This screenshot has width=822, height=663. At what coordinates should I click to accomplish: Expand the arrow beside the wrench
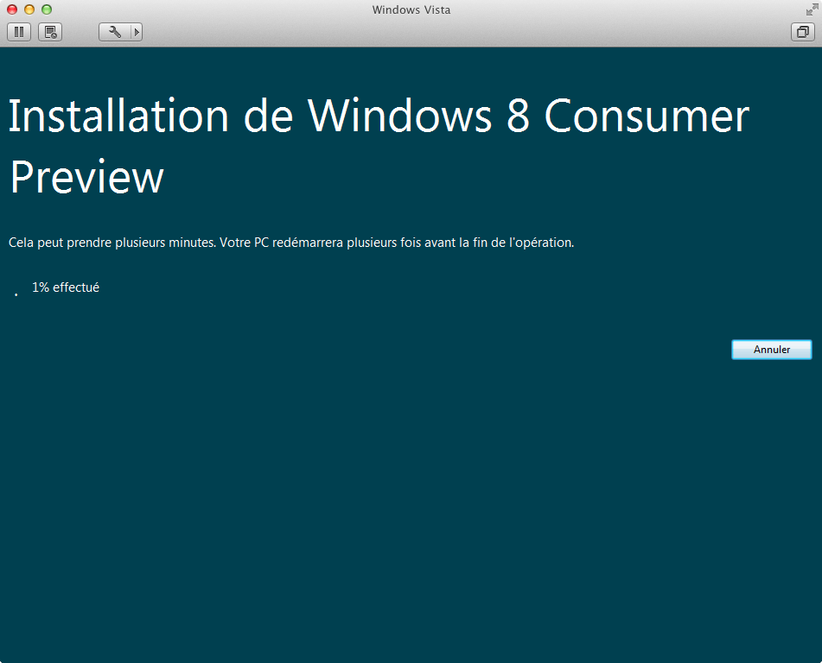137,32
